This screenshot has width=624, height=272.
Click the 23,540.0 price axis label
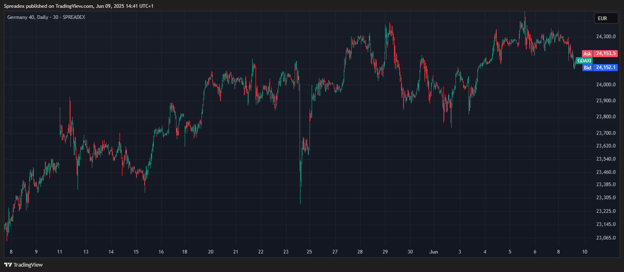click(x=606, y=159)
